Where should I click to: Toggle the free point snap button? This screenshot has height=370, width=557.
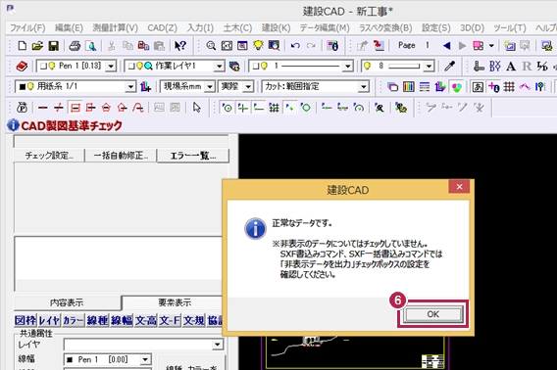(x=290, y=108)
